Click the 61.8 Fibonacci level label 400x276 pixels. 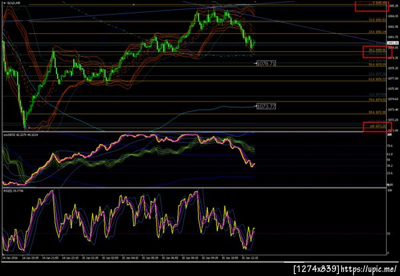tap(377, 79)
